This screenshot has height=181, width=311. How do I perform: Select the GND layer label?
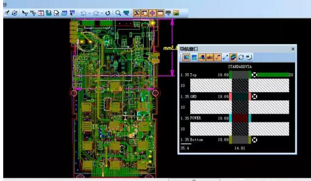click(193, 97)
